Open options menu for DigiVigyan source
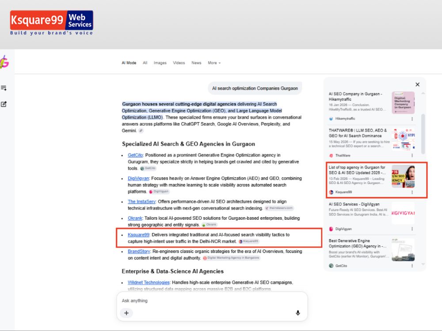442x331 pixels. (412, 229)
